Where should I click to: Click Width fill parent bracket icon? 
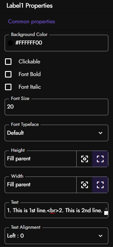[x=100, y=185]
